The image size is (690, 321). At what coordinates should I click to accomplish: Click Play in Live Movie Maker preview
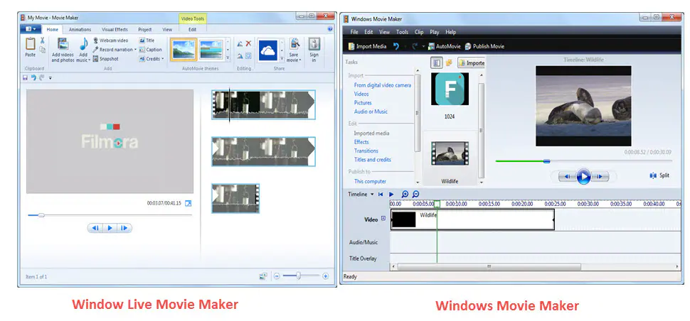click(110, 228)
